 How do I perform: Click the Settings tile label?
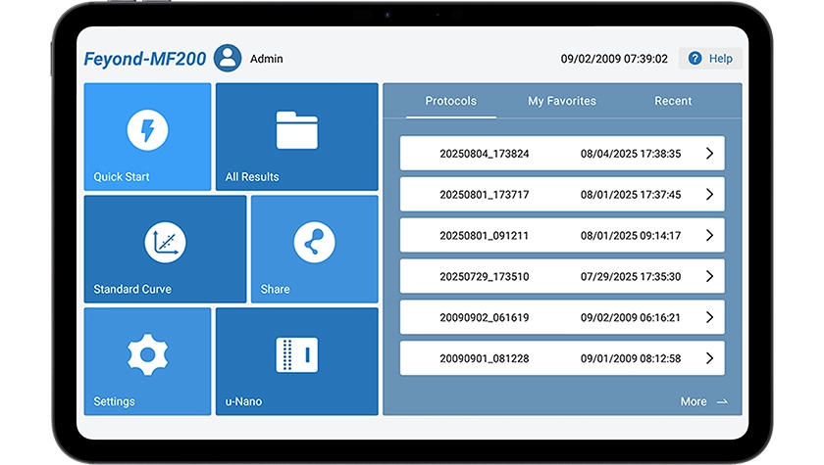[x=114, y=401]
